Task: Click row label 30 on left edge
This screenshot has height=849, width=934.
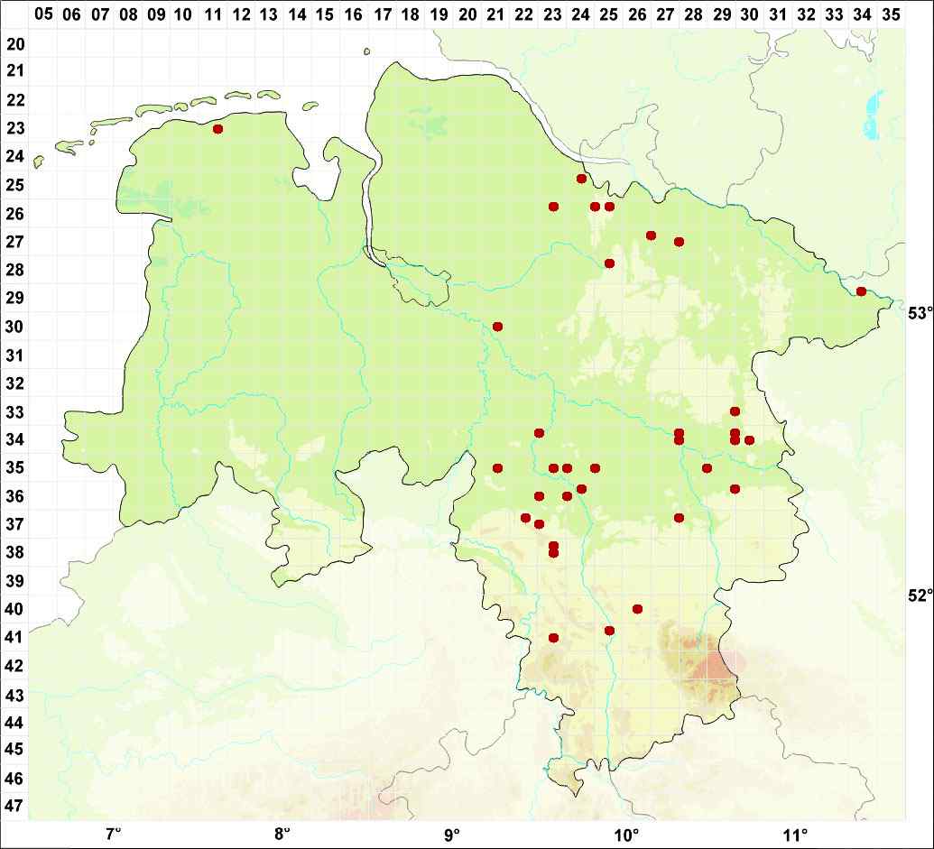Action: click(x=15, y=327)
